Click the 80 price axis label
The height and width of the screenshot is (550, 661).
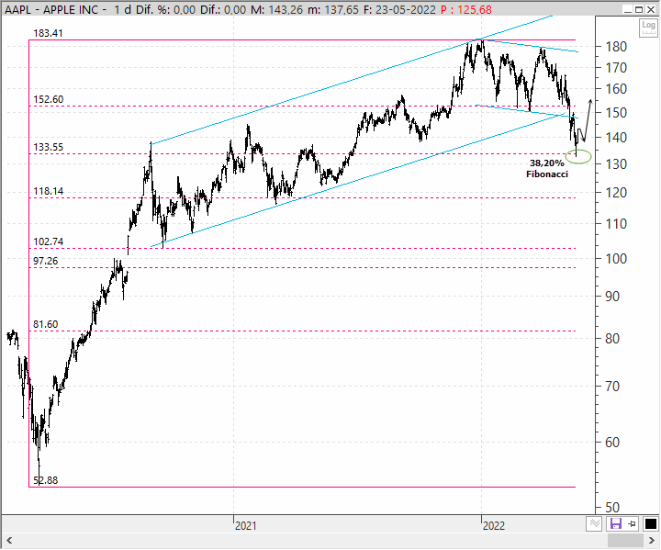(612, 339)
